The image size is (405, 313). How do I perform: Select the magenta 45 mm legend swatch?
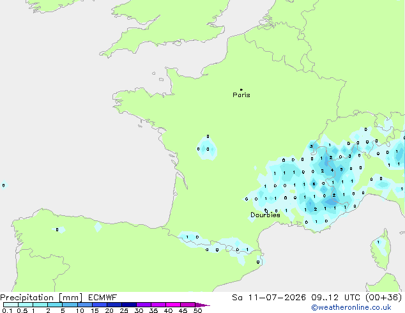tap(188, 305)
